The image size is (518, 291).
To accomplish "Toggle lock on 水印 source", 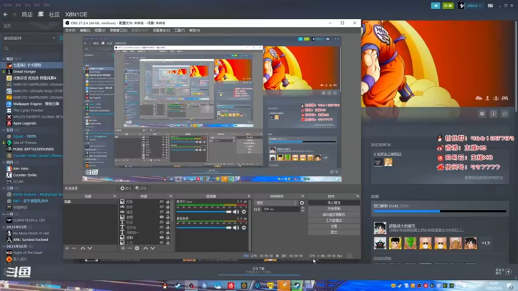I will pyautogui.click(x=168, y=217).
